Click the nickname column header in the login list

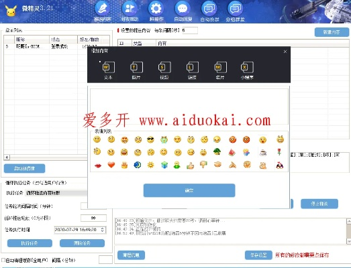(32, 40)
